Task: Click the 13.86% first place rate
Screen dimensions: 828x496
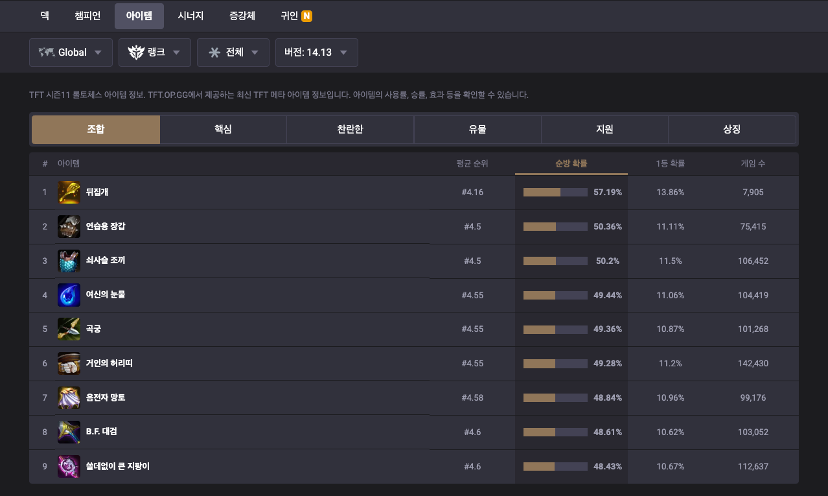Action: click(670, 193)
